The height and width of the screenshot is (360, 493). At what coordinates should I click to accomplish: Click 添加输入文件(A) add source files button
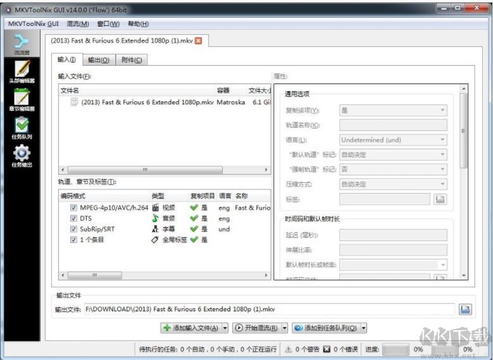click(192, 328)
